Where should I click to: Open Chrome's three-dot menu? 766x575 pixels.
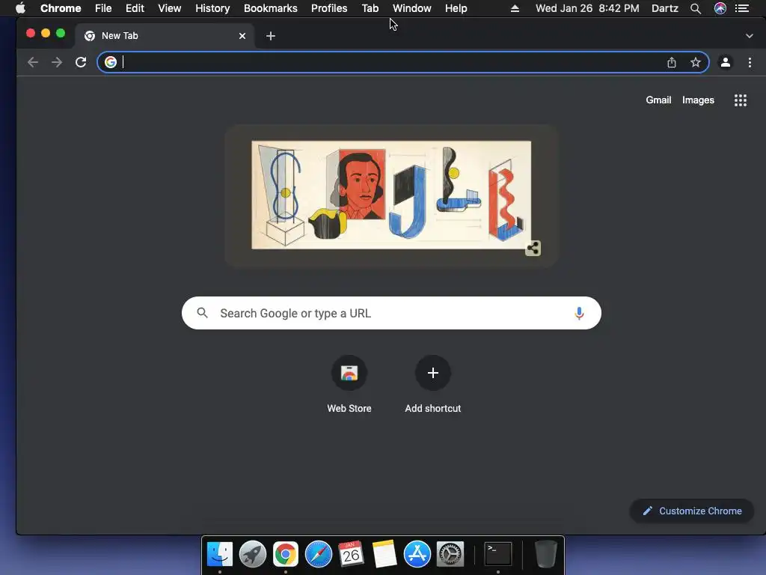[750, 62]
